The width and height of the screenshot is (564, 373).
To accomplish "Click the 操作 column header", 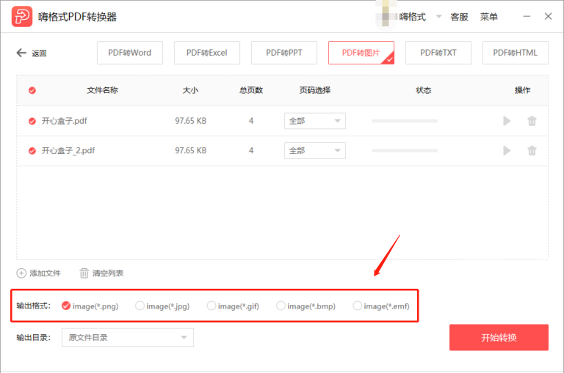I will click(x=522, y=90).
